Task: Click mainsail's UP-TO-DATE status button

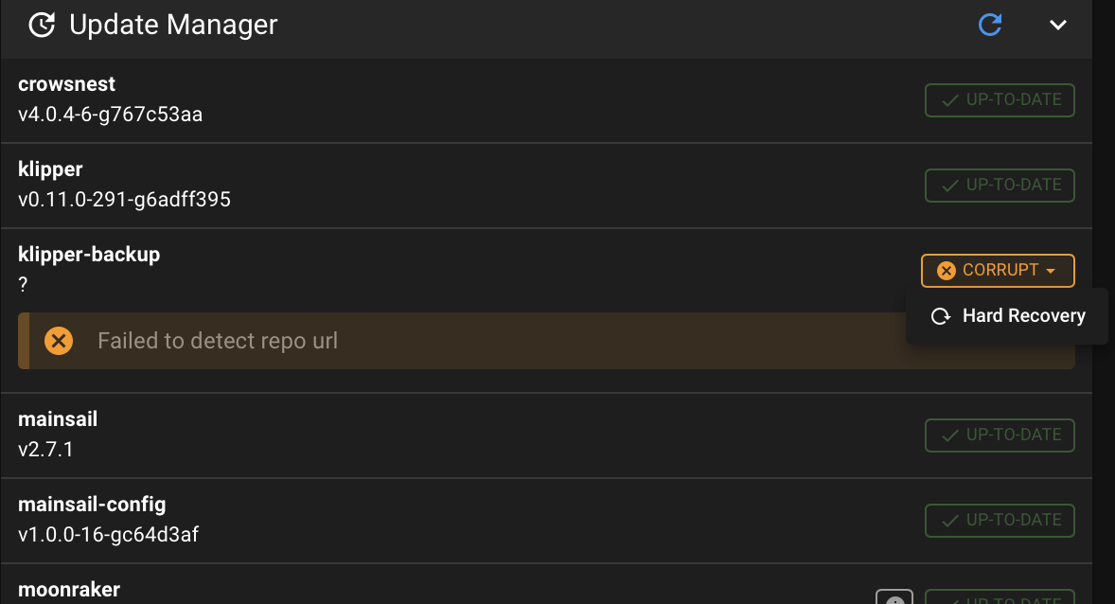Action: click(1000, 435)
